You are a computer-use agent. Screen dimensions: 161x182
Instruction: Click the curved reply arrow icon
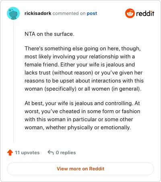[51, 153]
